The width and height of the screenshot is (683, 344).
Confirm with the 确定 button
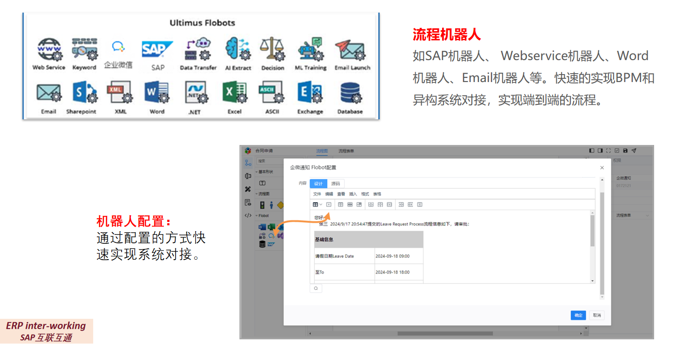pos(578,316)
